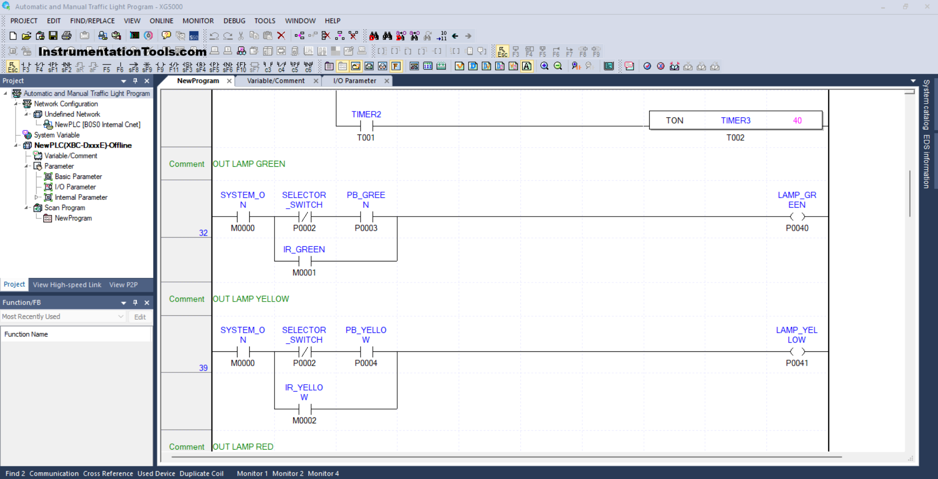
Task: Collapse the NewPLC(XBC-DxxxE)-Offline node
Action: (x=16, y=145)
